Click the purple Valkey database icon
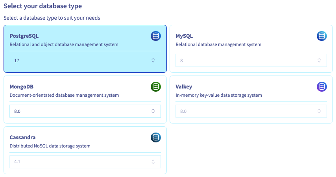Screen dimensions: 336x177 tap(322, 87)
